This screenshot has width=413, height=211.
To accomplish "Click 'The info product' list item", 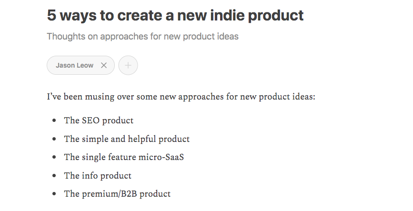I will [98, 176].
